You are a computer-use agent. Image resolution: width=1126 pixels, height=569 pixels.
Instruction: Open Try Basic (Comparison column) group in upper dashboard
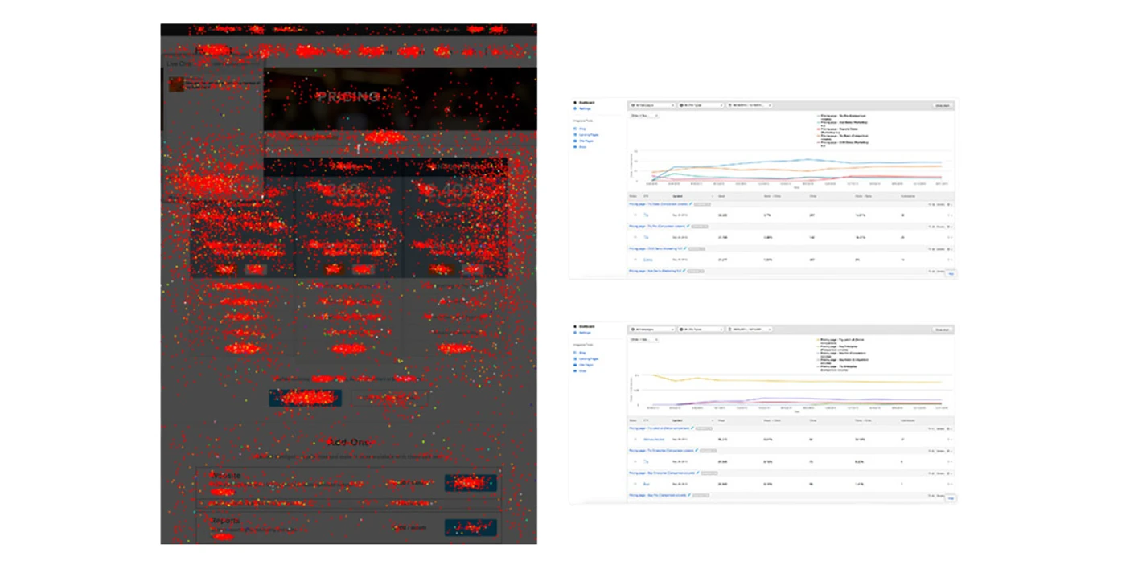click(658, 204)
